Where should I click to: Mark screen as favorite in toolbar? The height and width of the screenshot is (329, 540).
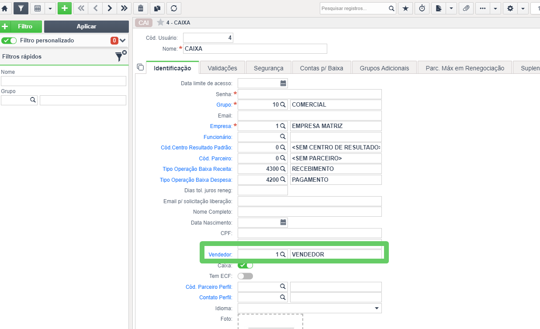(x=405, y=8)
